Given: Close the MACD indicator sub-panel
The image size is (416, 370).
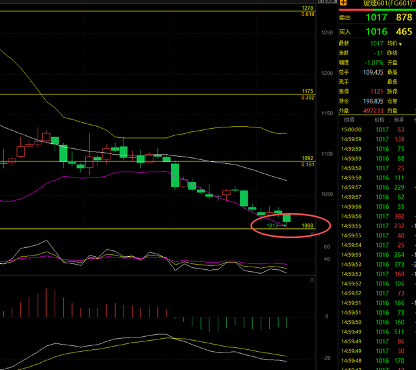Looking at the screenshot, I should (x=312, y=280).
